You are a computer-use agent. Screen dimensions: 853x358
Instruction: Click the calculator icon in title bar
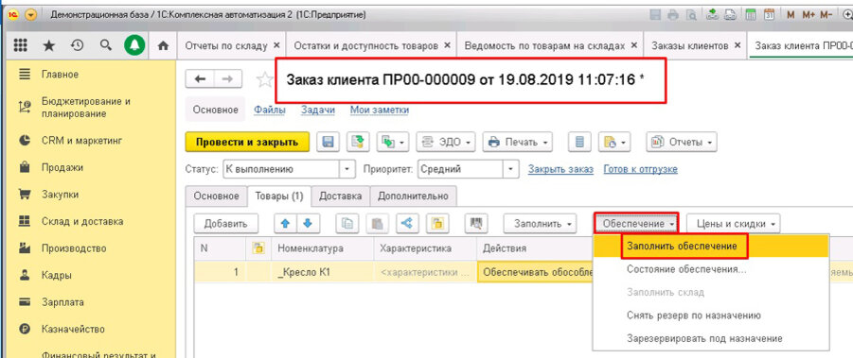tap(751, 15)
